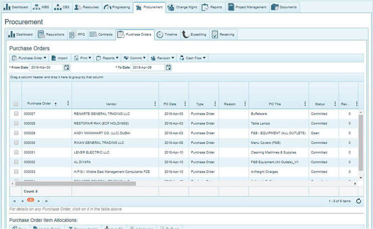The image size is (373, 229).
Task: Click the From Date input field
Action: (45, 67)
